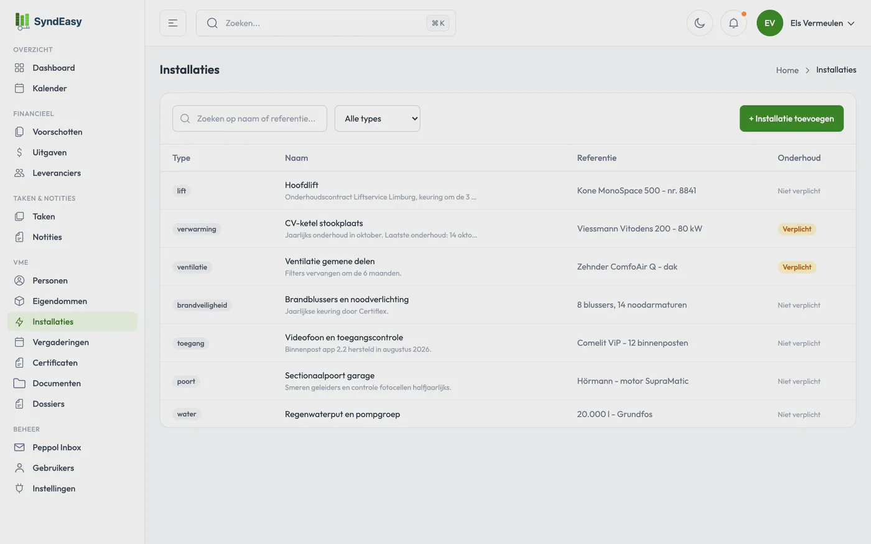The image size is (871, 544).
Task: Go to Uitgaven page
Action: [x=72, y=152]
